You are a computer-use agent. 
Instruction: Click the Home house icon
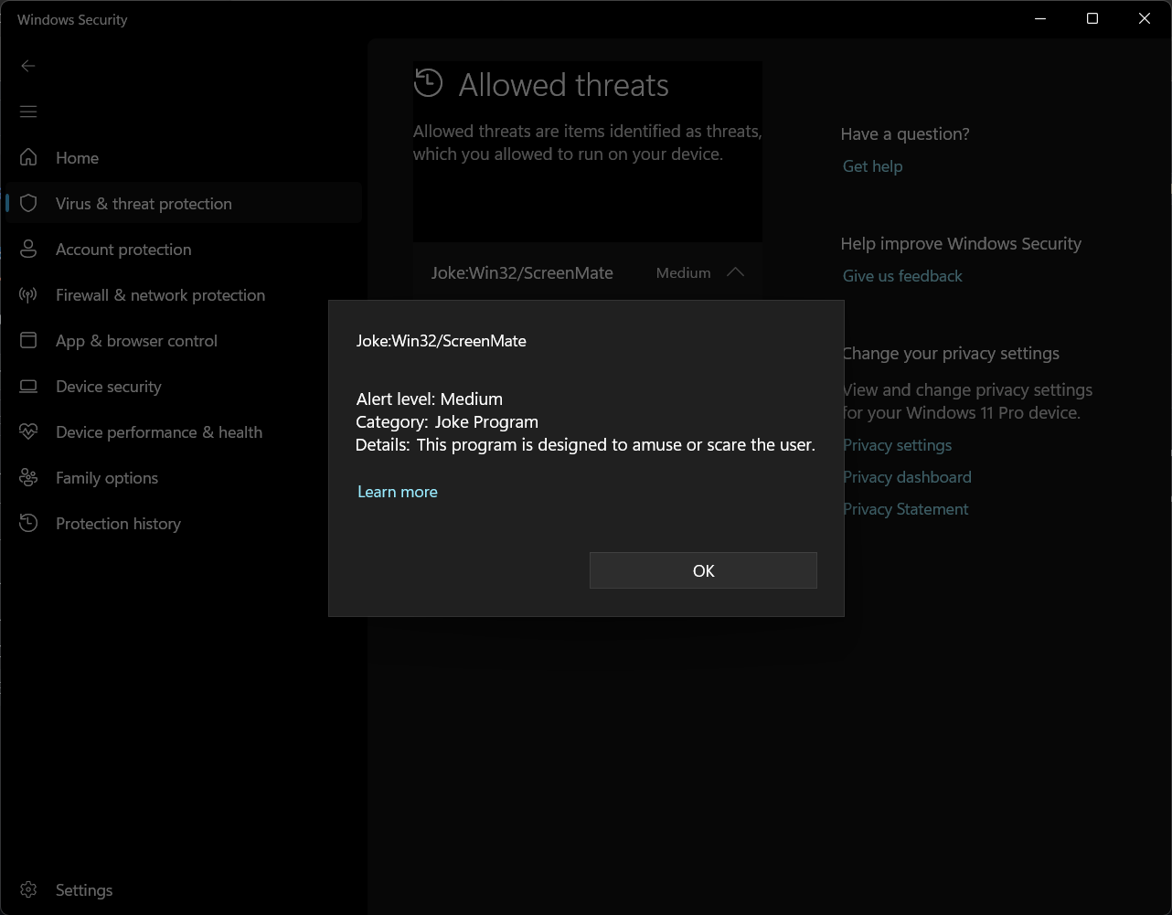click(28, 157)
